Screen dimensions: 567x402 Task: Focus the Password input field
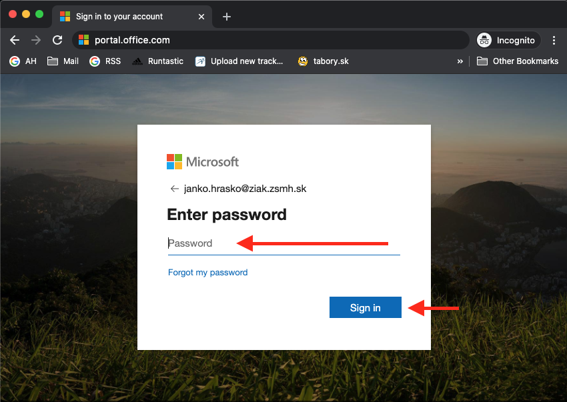tap(283, 243)
